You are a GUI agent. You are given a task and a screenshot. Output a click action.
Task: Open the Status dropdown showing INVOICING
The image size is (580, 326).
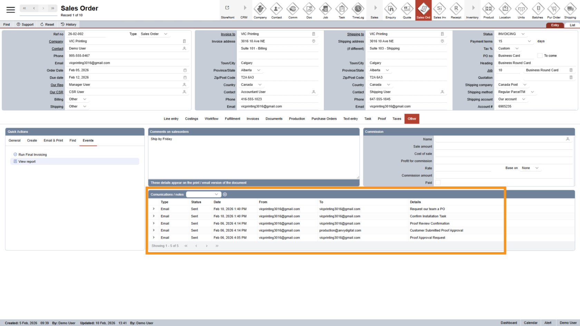(x=511, y=34)
